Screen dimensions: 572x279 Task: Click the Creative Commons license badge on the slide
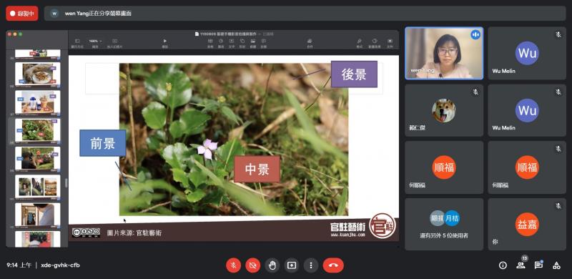click(x=86, y=232)
